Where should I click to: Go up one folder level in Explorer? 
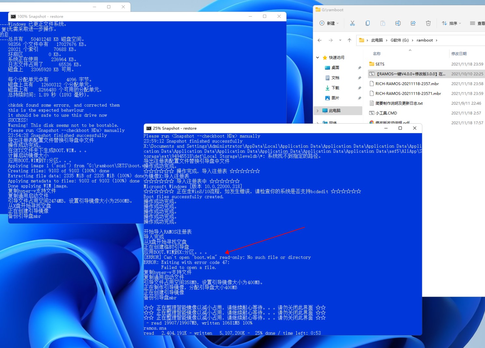click(349, 40)
